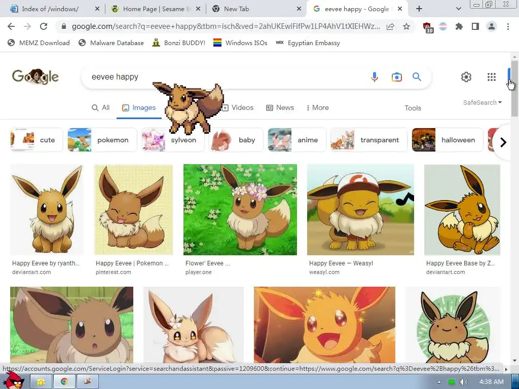Open the Flower Eevee player.one image

(240, 210)
